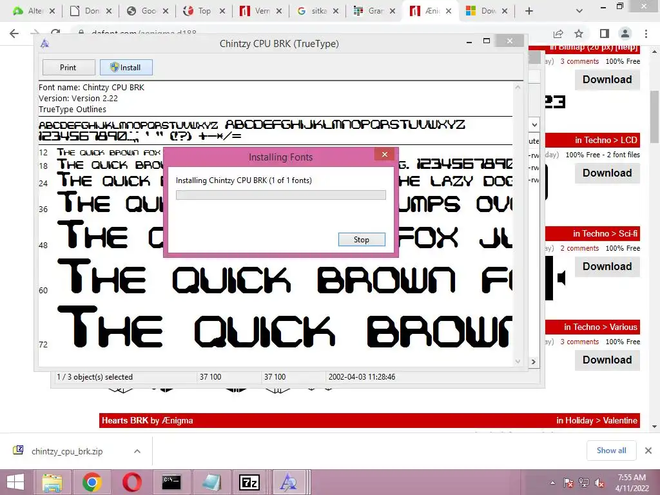The height and width of the screenshot is (495, 660).
Task: Open the Techno > LCD category link
Action: pyautogui.click(x=606, y=140)
